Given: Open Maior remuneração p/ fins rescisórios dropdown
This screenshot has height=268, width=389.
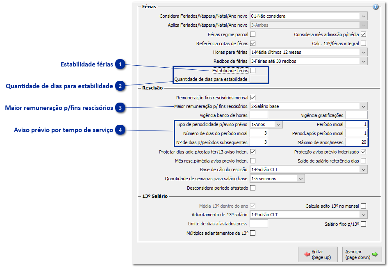Looking at the screenshot, I should pyautogui.click(x=308, y=106).
